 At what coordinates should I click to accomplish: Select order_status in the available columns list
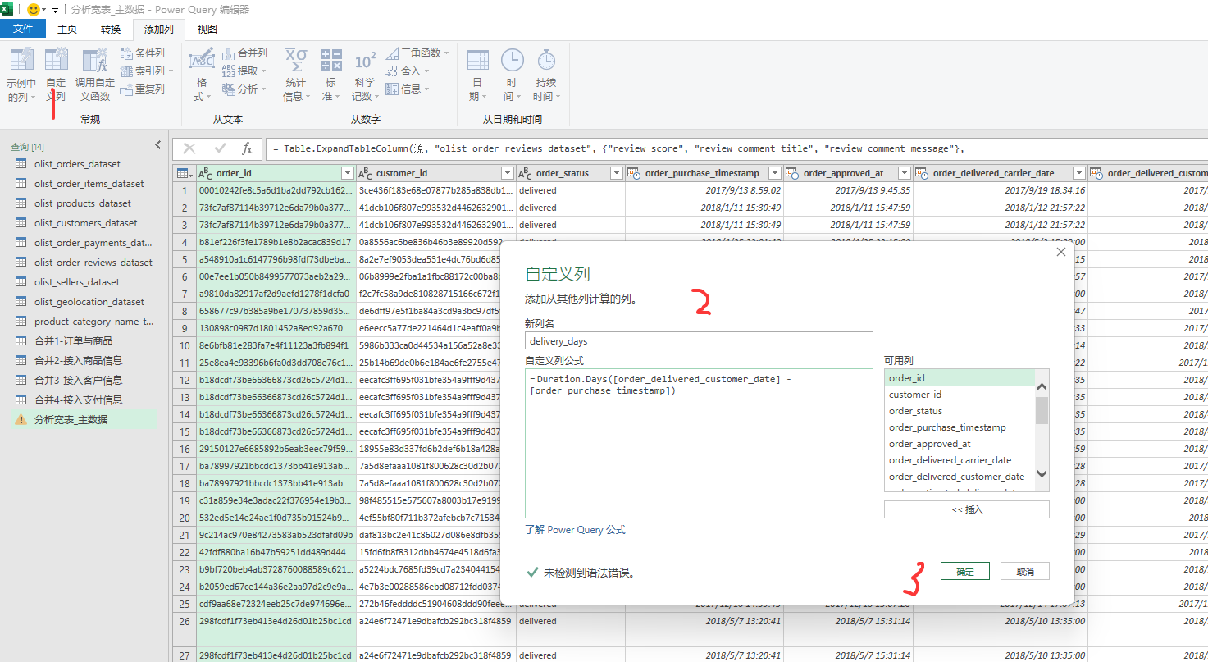[x=959, y=411]
